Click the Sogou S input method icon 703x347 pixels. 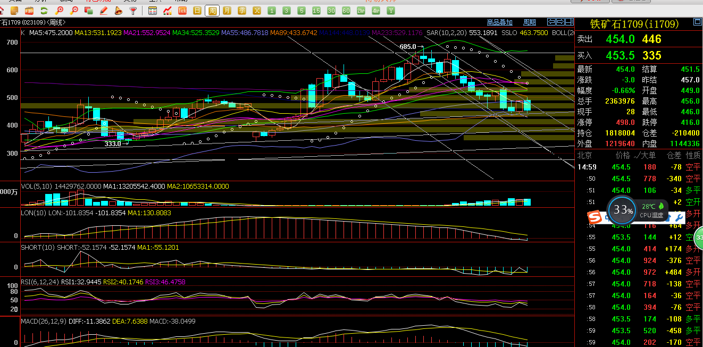[x=594, y=217]
